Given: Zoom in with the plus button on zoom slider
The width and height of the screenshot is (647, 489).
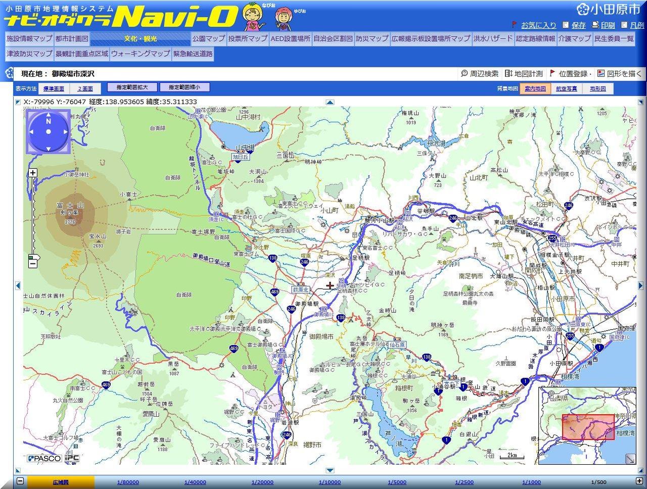Looking at the screenshot, I should [x=33, y=173].
